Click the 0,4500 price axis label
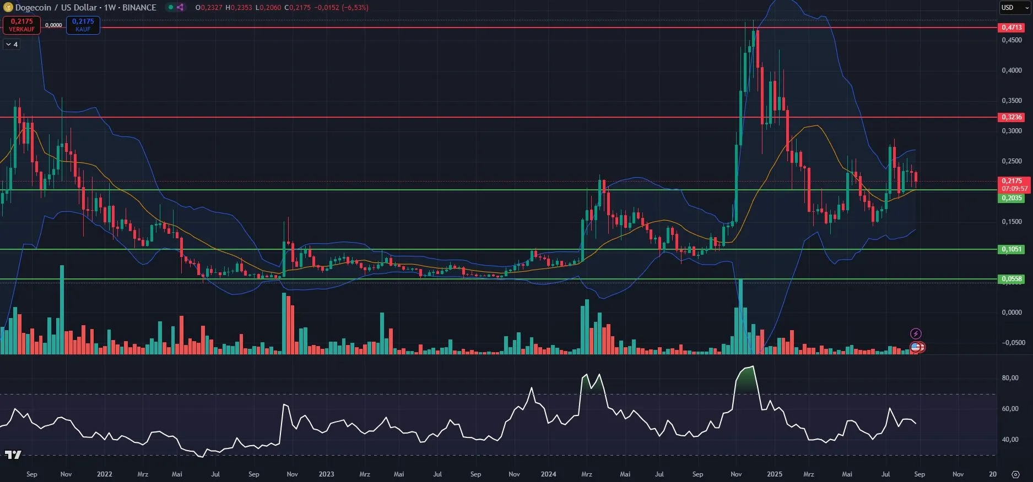 1012,40
